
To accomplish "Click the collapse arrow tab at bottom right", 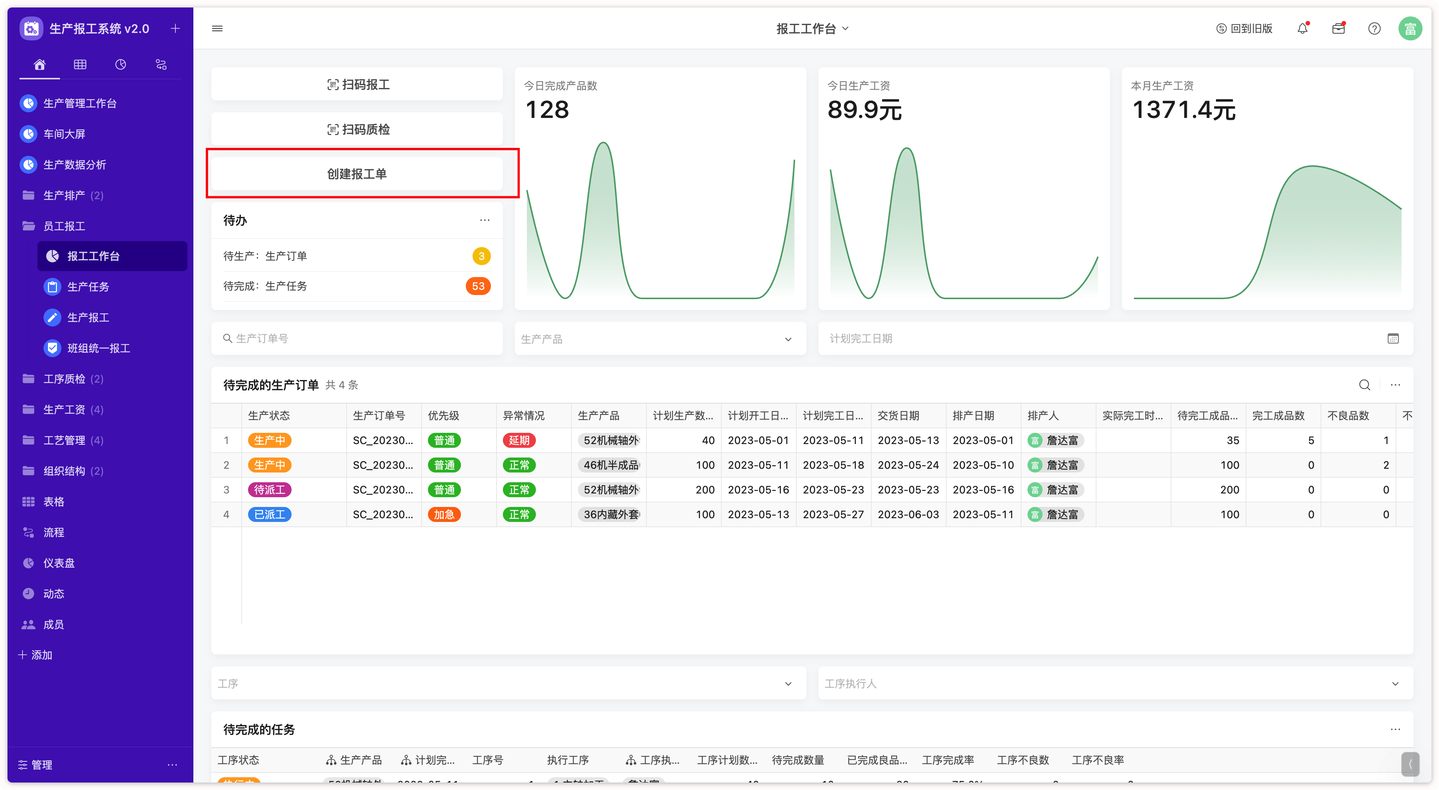I will click(x=1410, y=765).
